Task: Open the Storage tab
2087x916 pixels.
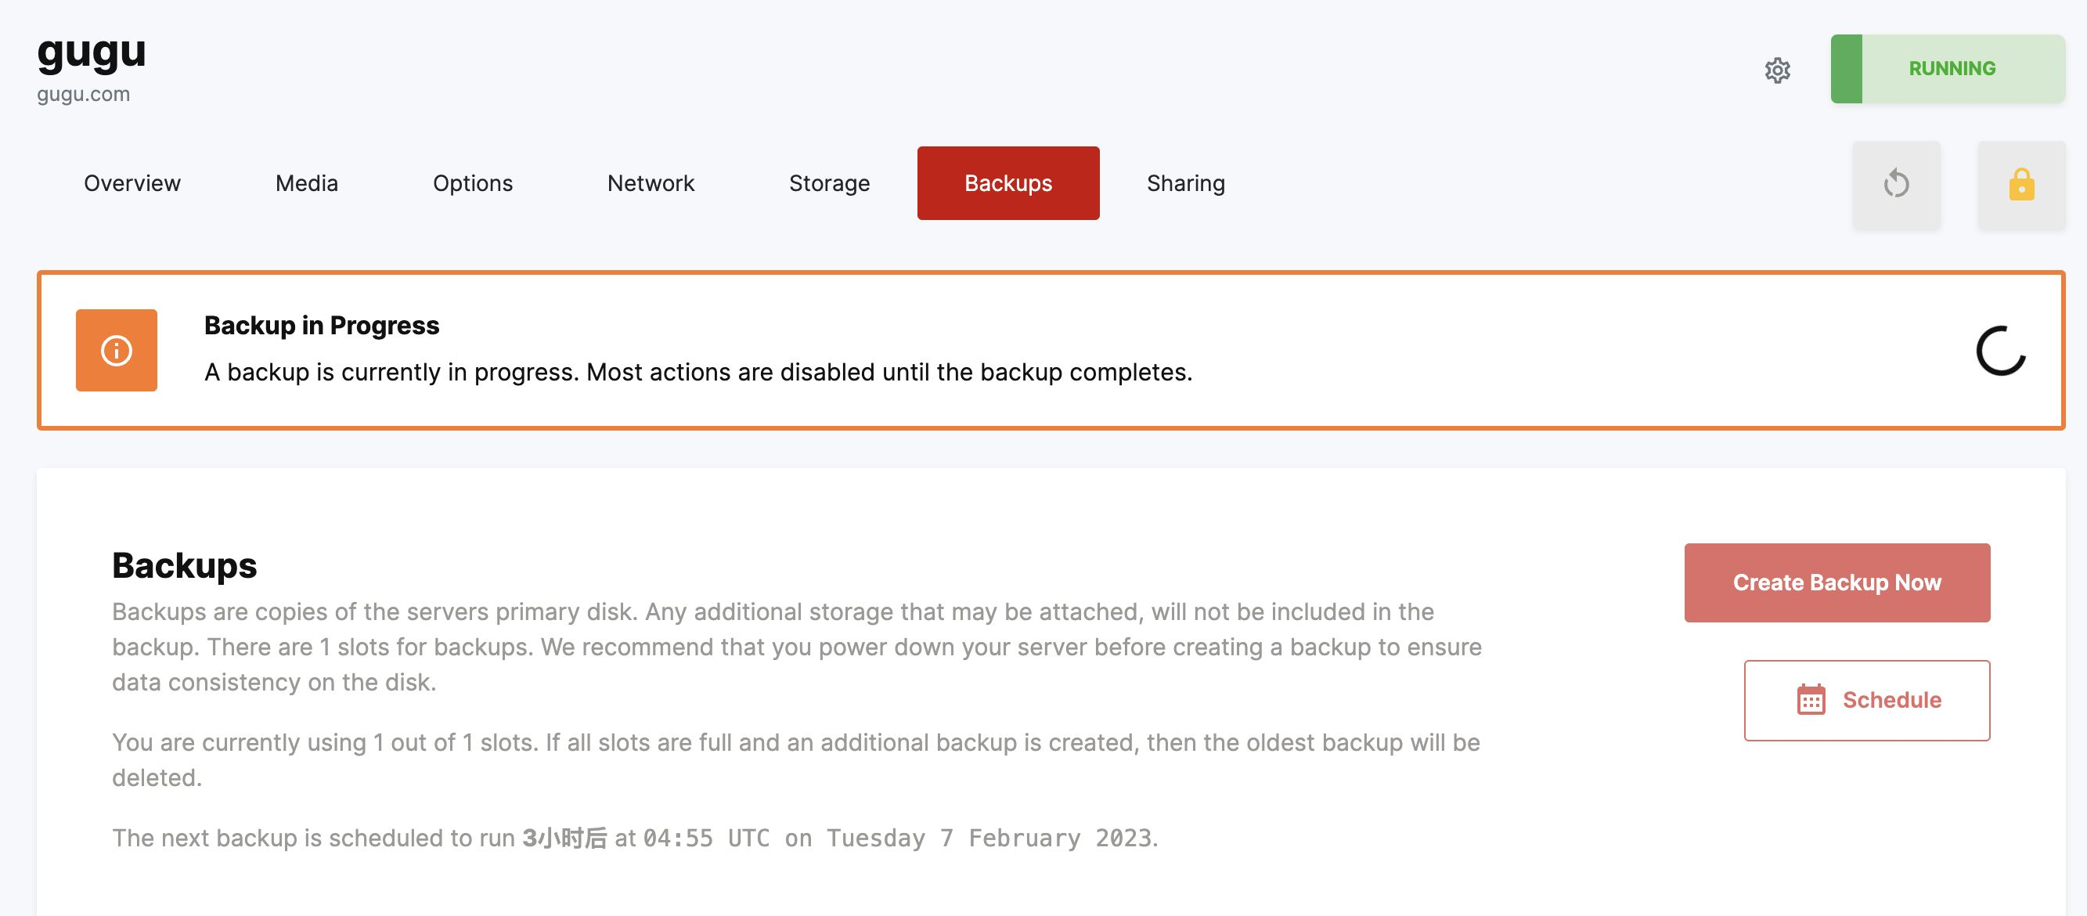Action: pyautogui.click(x=829, y=183)
